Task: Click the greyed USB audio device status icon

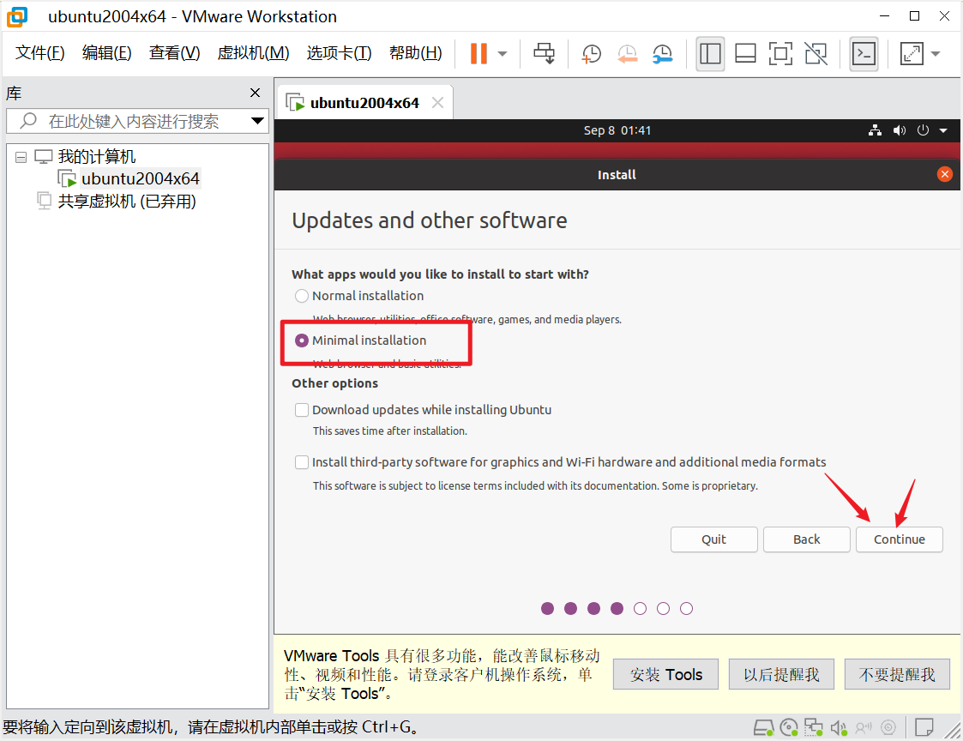Action: point(864,728)
